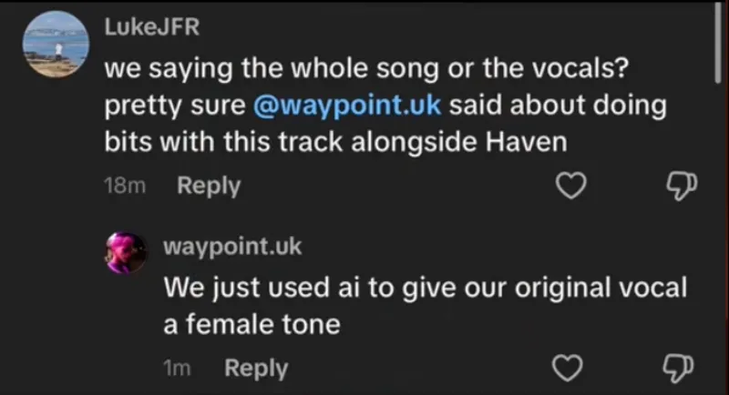Click the text "a female tone"

coord(251,324)
